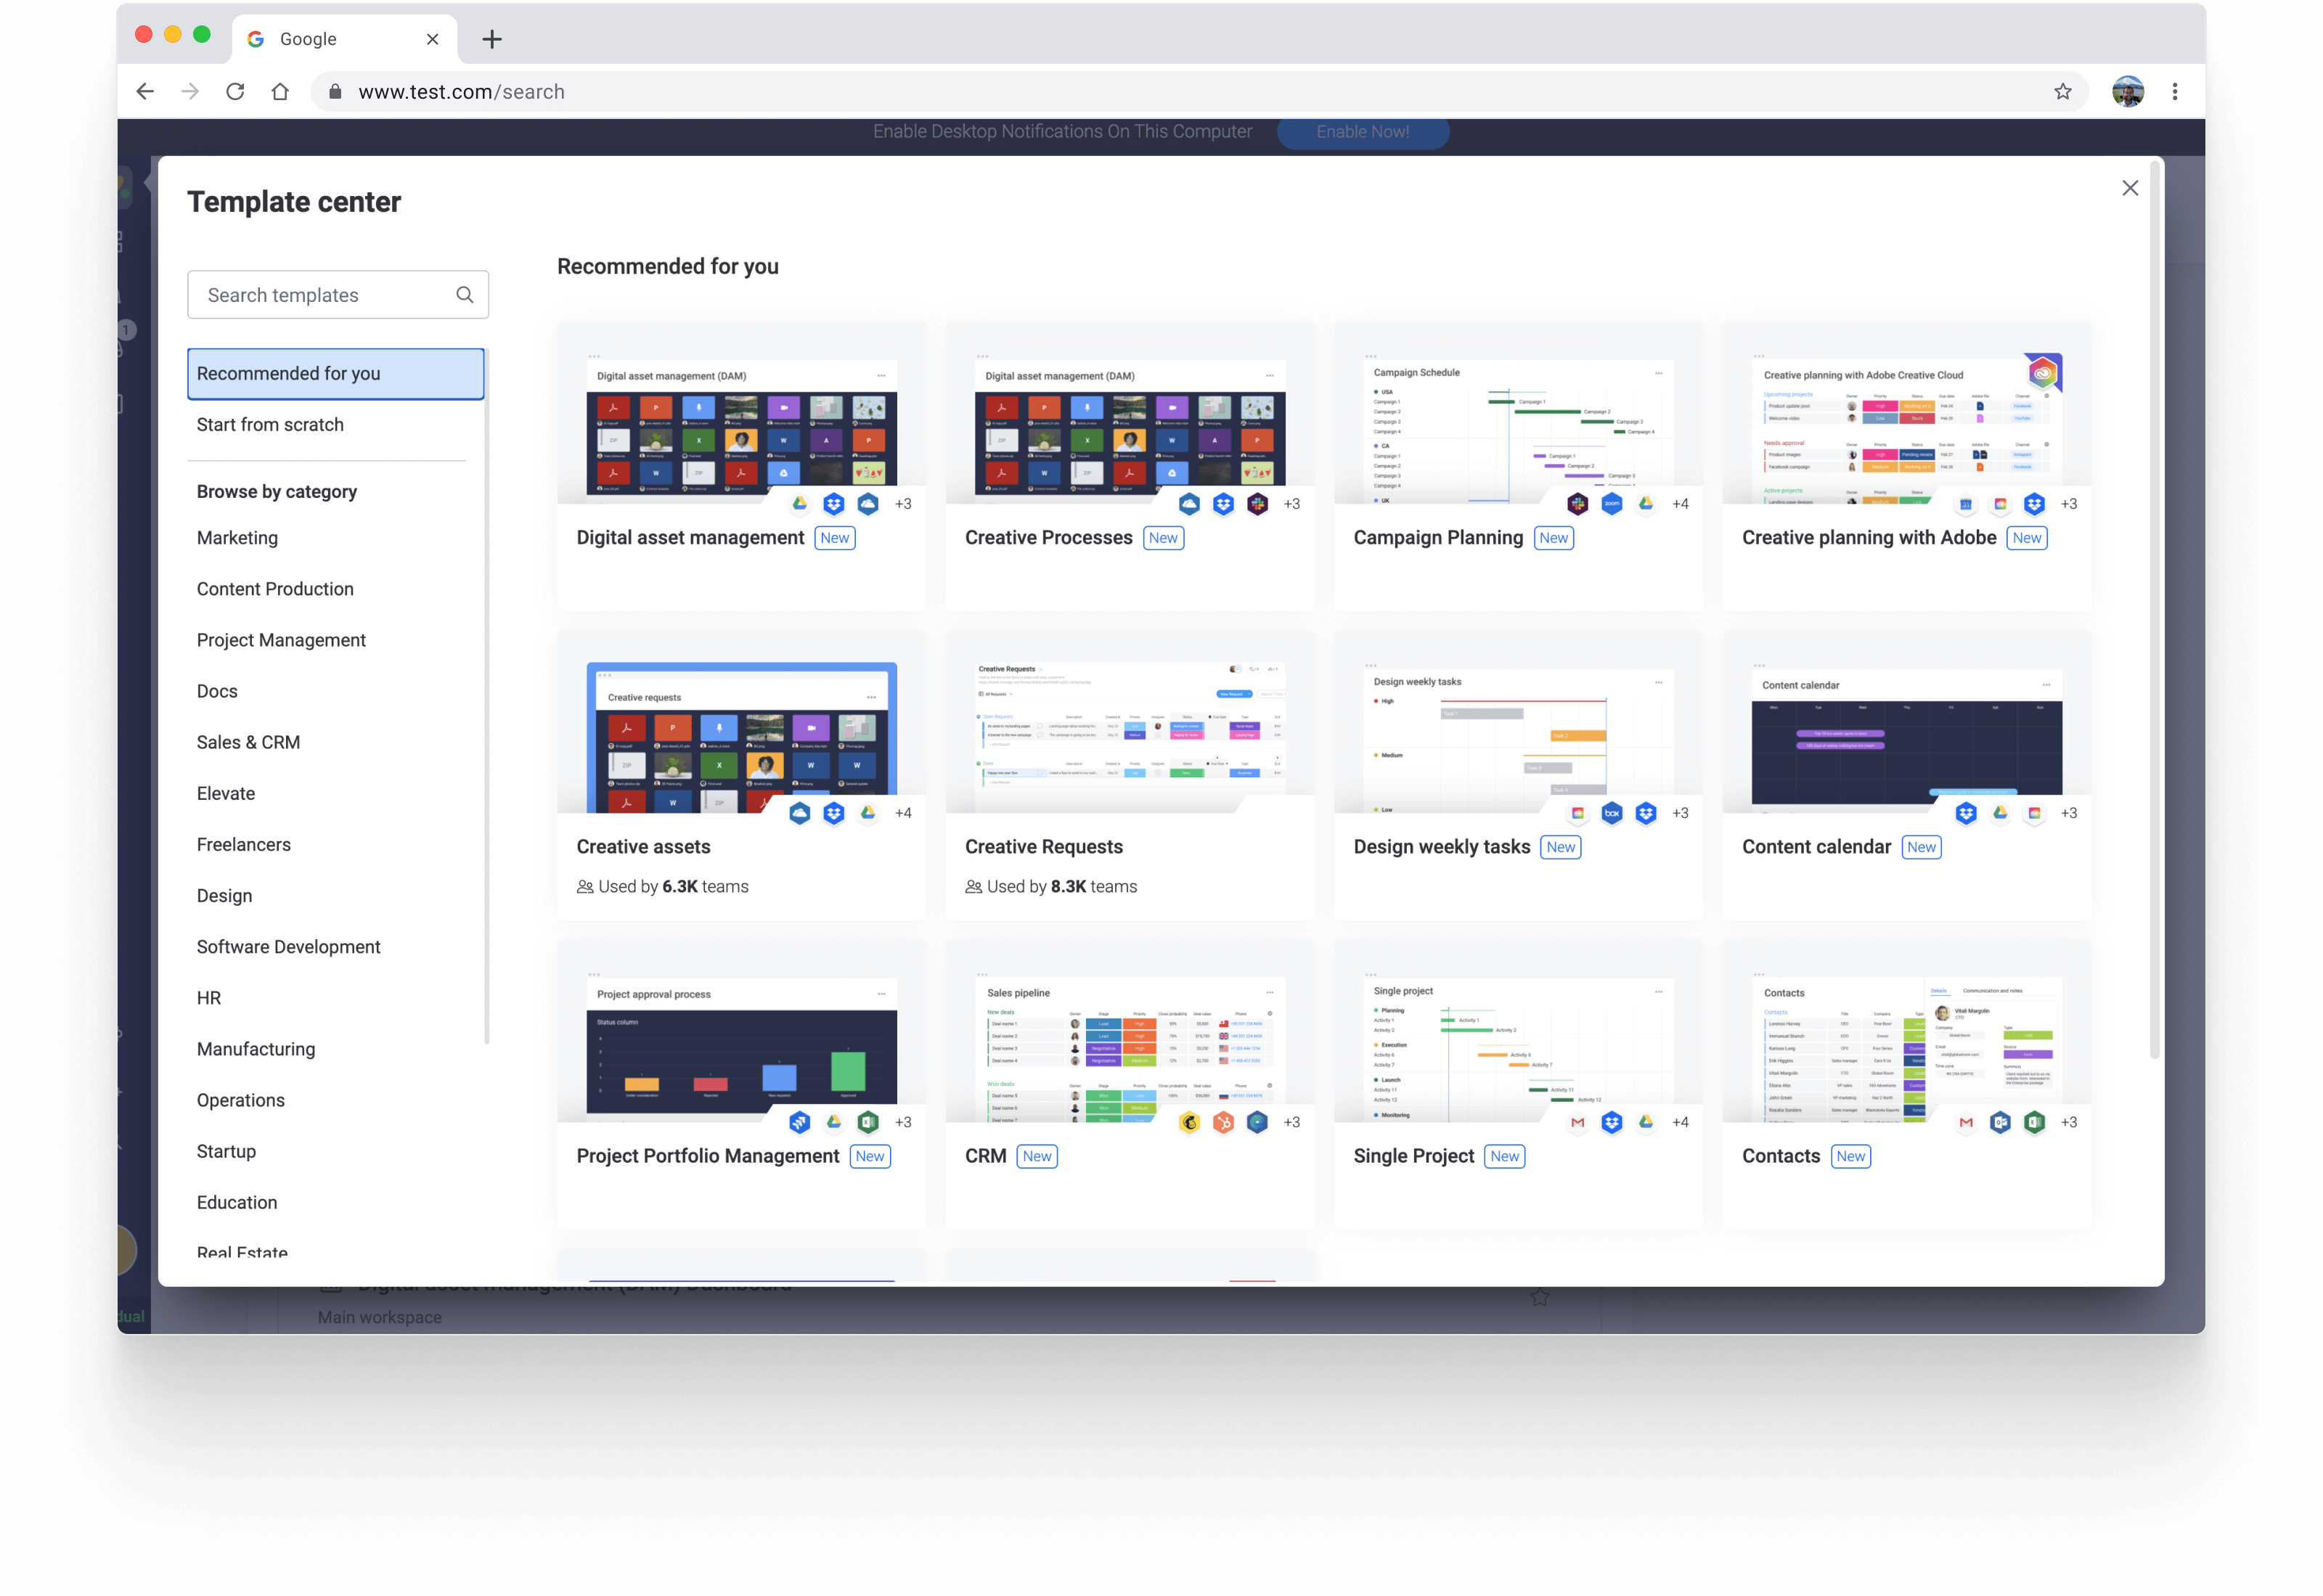The height and width of the screenshot is (1596, 2323).
Task: Pick the Operations category
Action: (x=241, y=1099)
